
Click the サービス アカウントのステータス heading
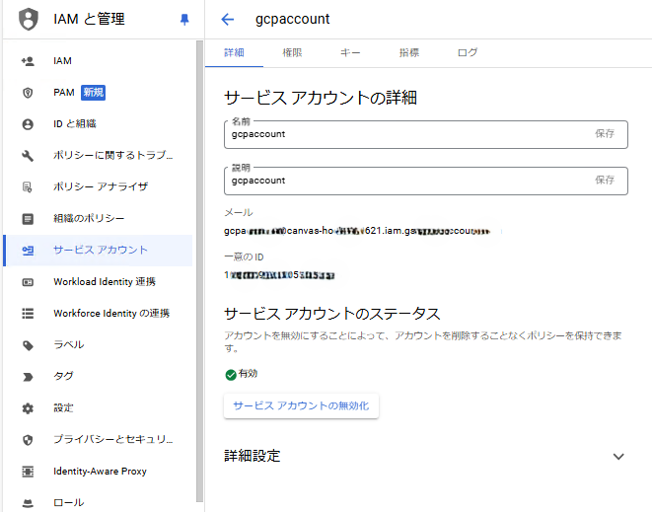click(331, 314)
